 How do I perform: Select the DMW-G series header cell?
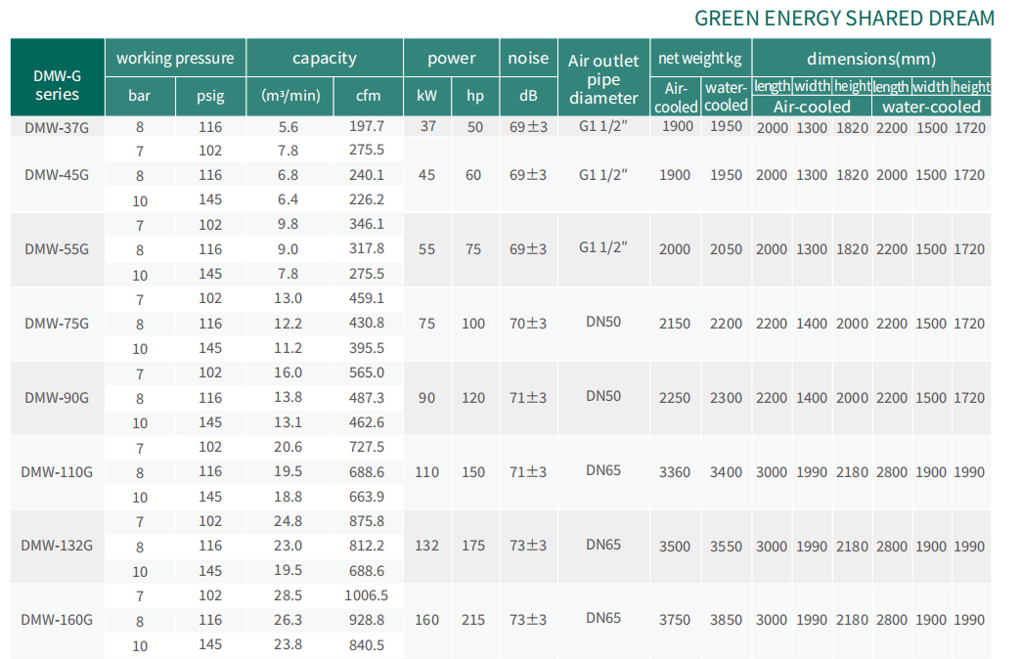[x=57, y=84]
